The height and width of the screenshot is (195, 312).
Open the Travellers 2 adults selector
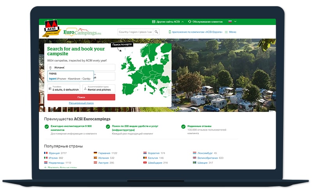pos(64,89)
